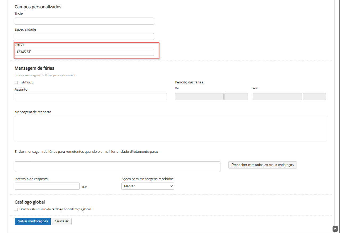The height and width of the screenshot is (233, 340).
Task: Click the recipient addresses text box
Action: [117, 167]
